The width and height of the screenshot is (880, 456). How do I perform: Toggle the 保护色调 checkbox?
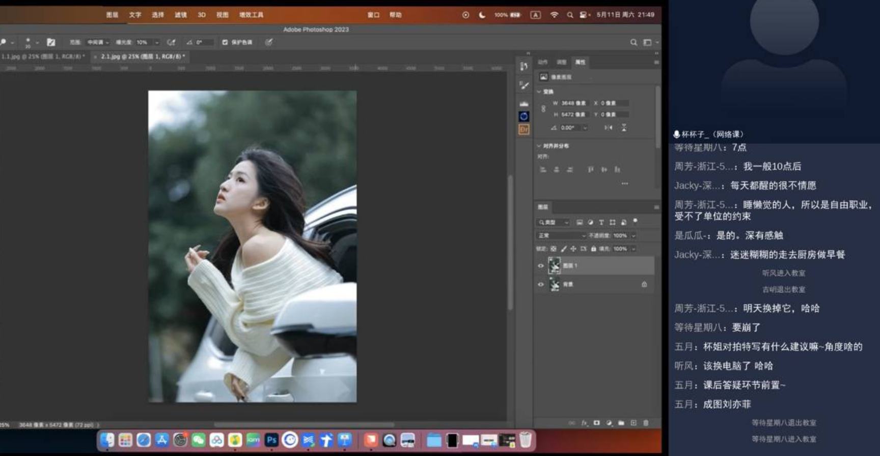click(225, 42)
